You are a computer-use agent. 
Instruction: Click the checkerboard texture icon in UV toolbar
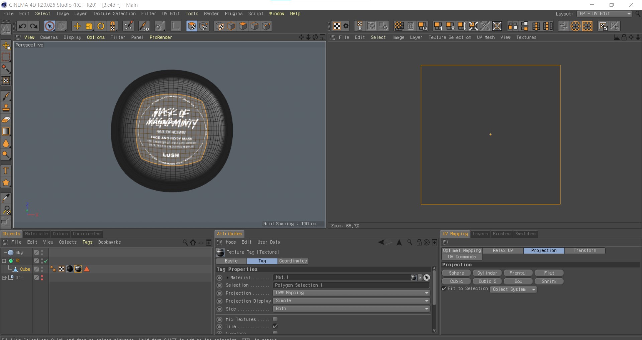pyautogui.click(x=337, y=26)
